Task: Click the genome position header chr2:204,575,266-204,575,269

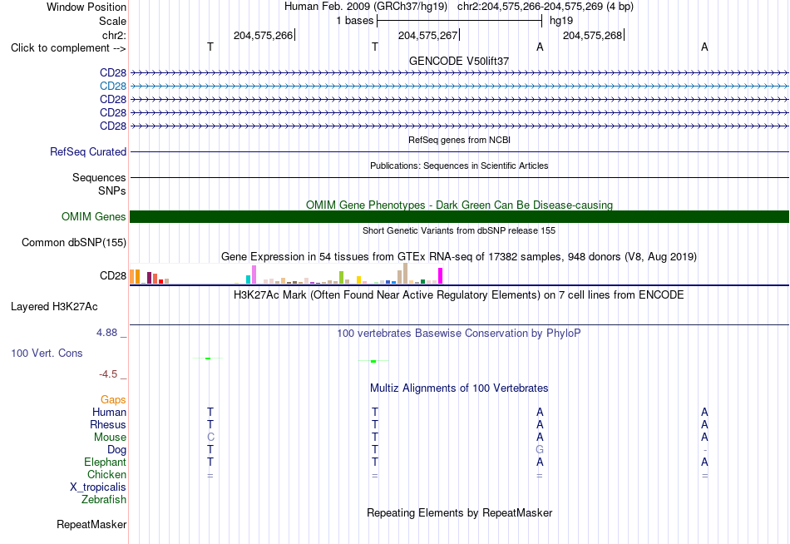Action: pyautogui.click(x=546, y=7)
